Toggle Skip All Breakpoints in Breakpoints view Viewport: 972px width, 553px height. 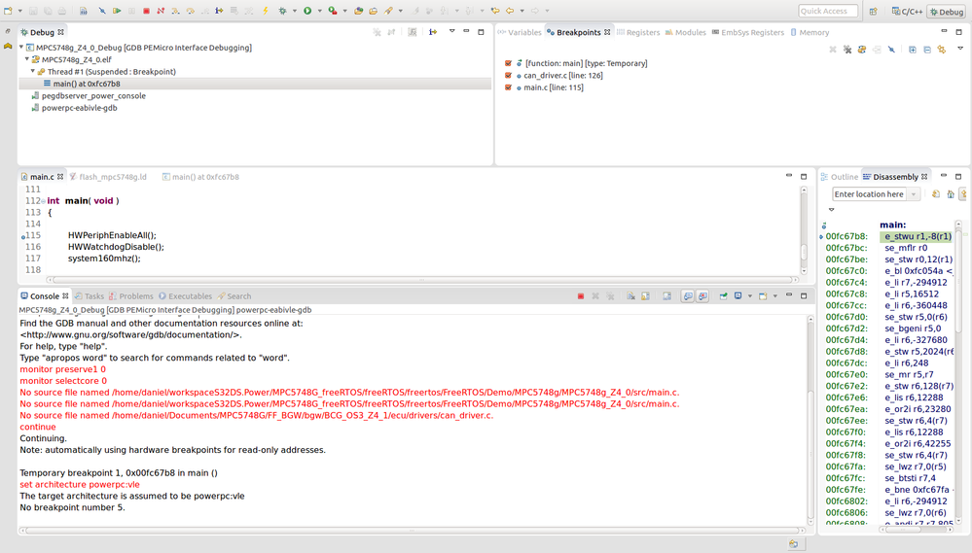[891, 49]
